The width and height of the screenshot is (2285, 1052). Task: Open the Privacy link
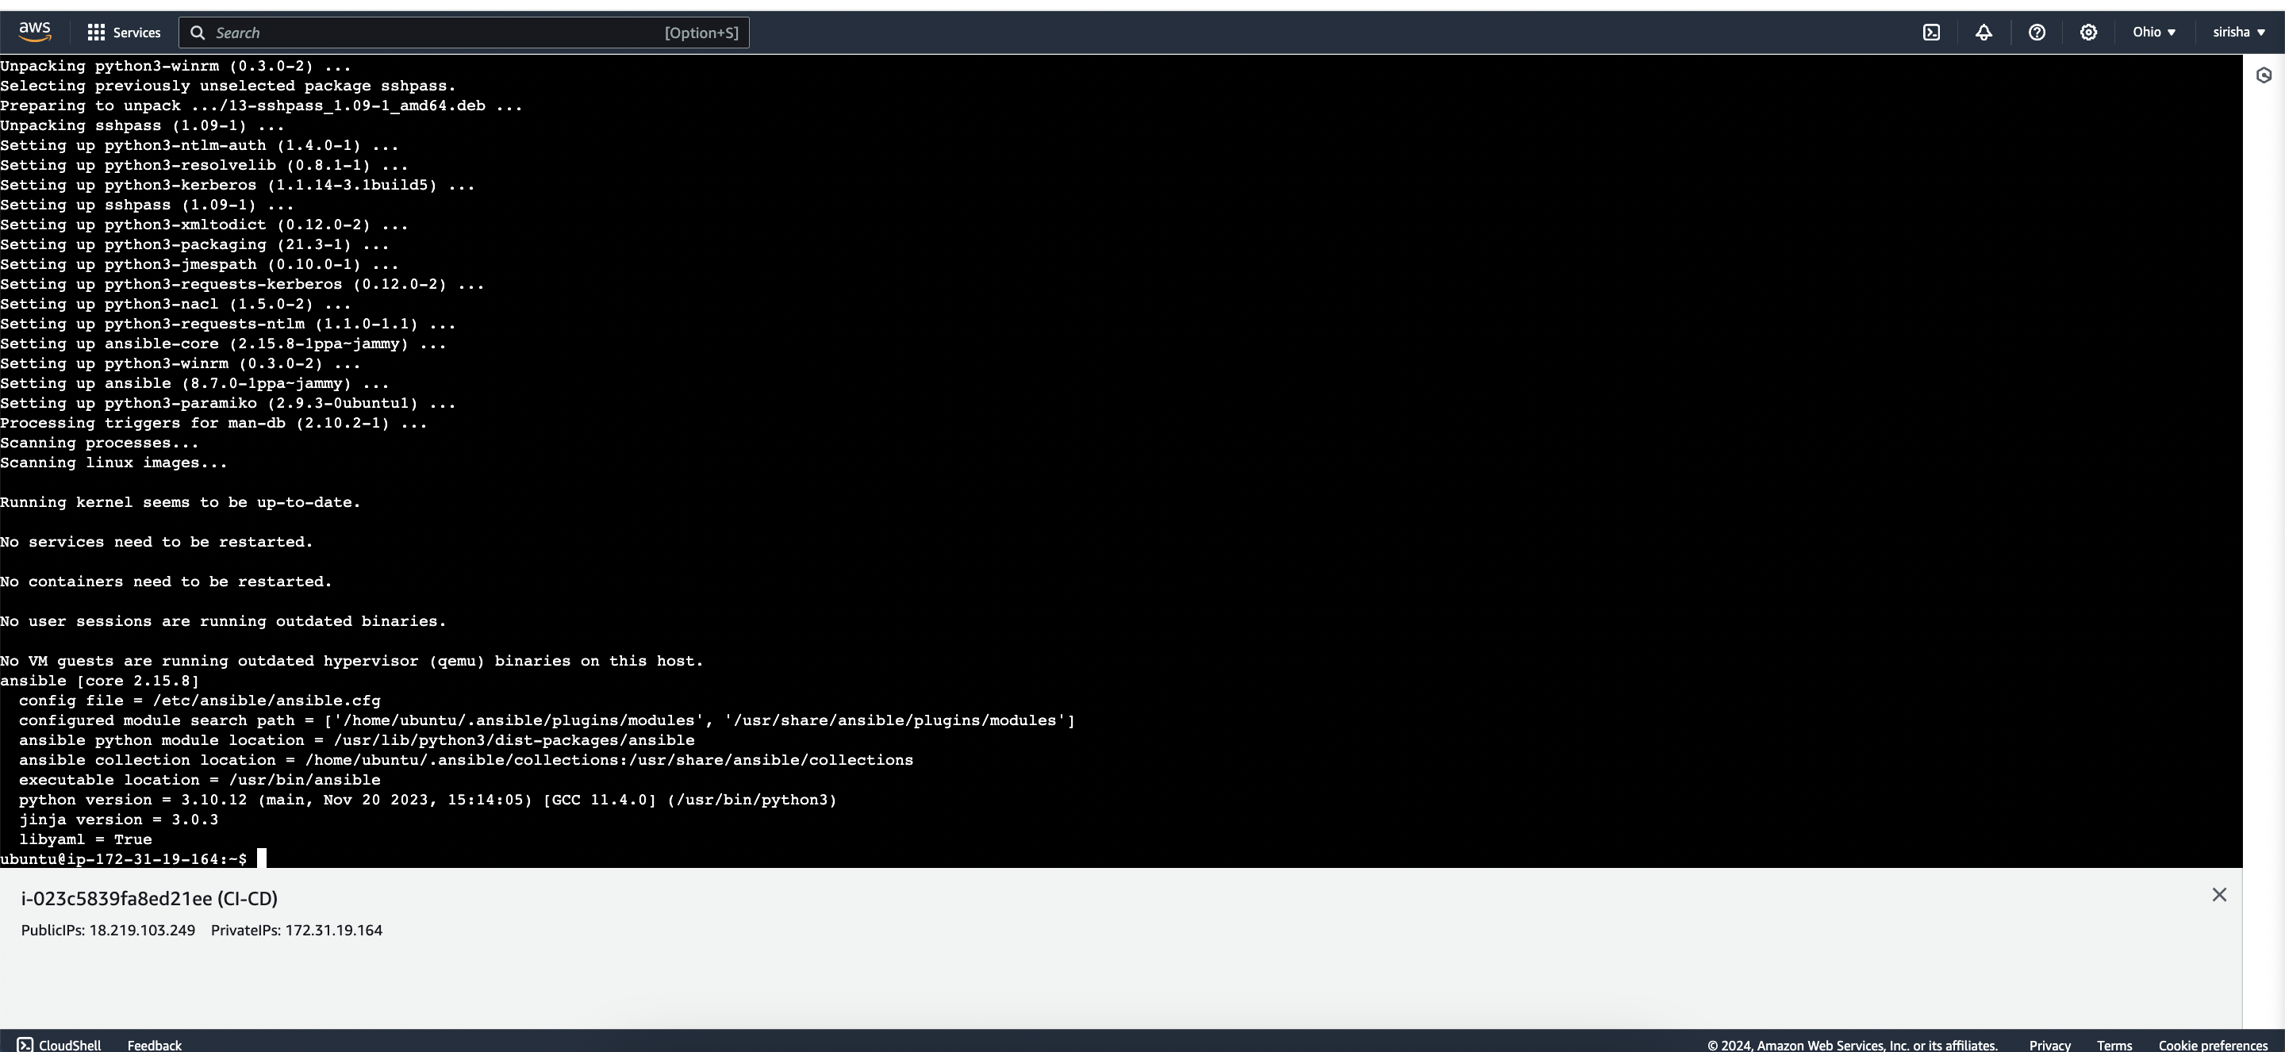tap(2049, 1045)
